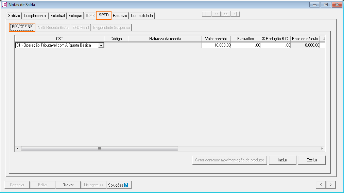Screen dimensions: 344x193
Task: Open the Parcelas tab
Action: click(x=120, y=16)
